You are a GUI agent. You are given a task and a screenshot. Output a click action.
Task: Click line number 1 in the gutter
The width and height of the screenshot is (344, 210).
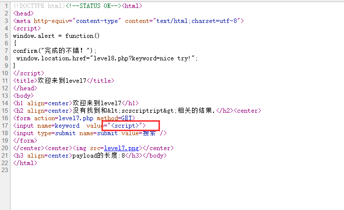(x=6, y=6)
